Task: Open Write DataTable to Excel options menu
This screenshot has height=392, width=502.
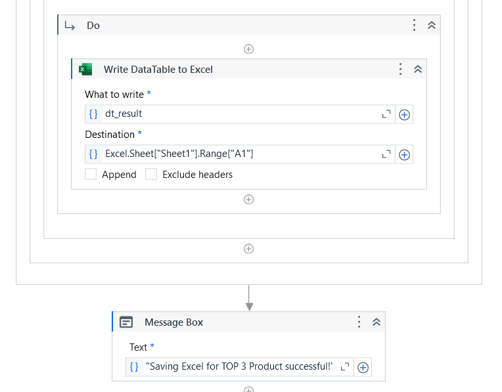Action: 401,69
